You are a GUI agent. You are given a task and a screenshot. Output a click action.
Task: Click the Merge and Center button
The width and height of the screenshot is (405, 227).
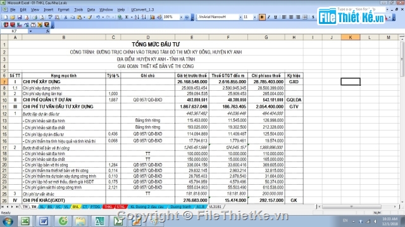305,17
